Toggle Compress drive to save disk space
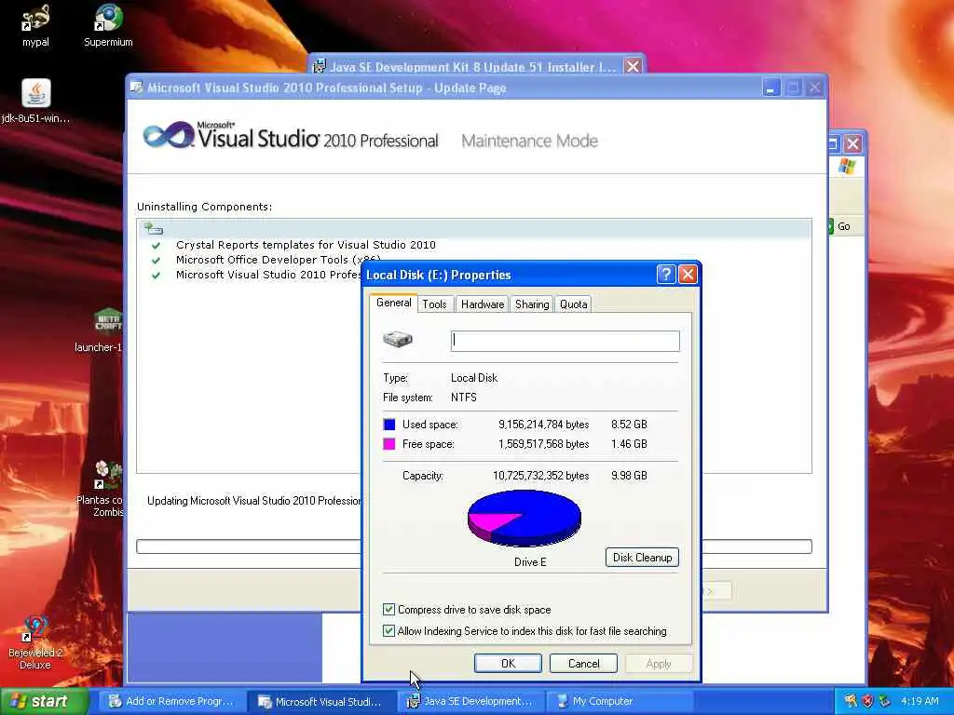The width and height of the screenshot is (954, 715). tap(388, 609)
